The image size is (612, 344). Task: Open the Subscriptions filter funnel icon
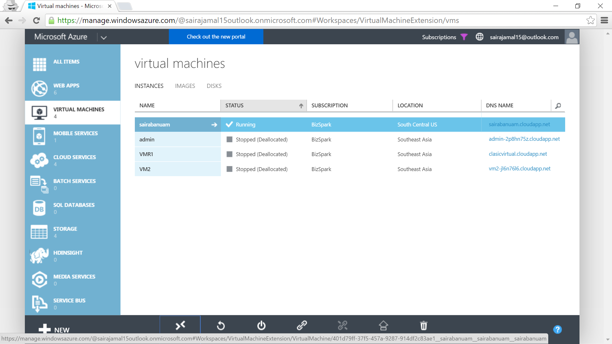pos(464,37)
